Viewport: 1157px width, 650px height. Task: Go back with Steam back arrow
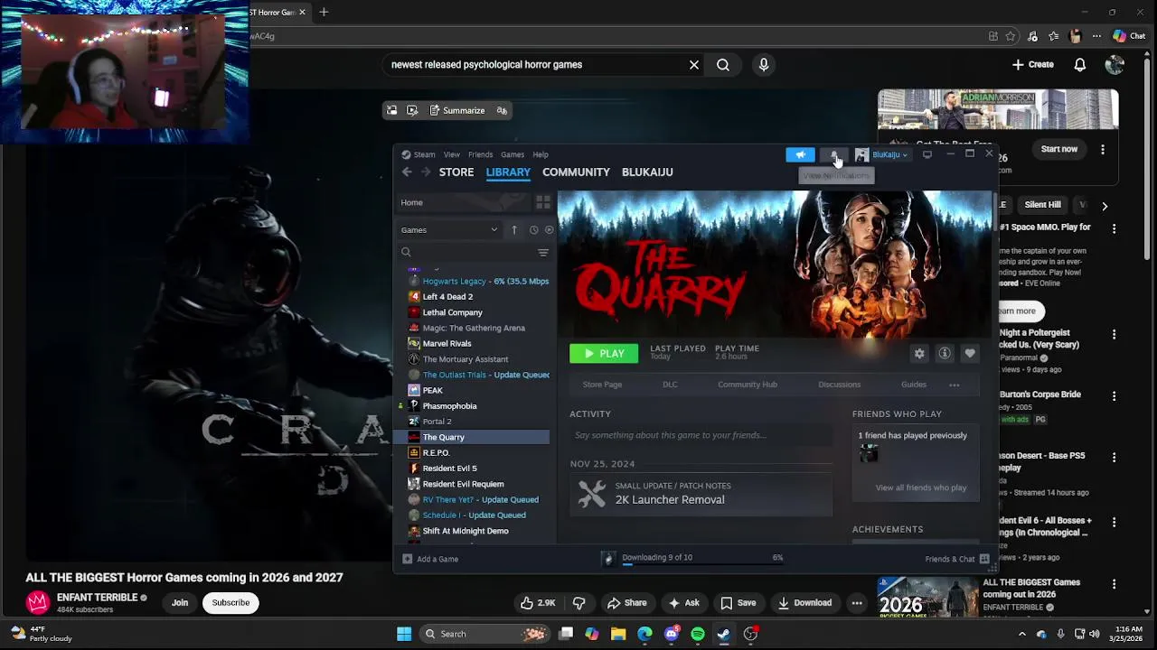(408, 172)
